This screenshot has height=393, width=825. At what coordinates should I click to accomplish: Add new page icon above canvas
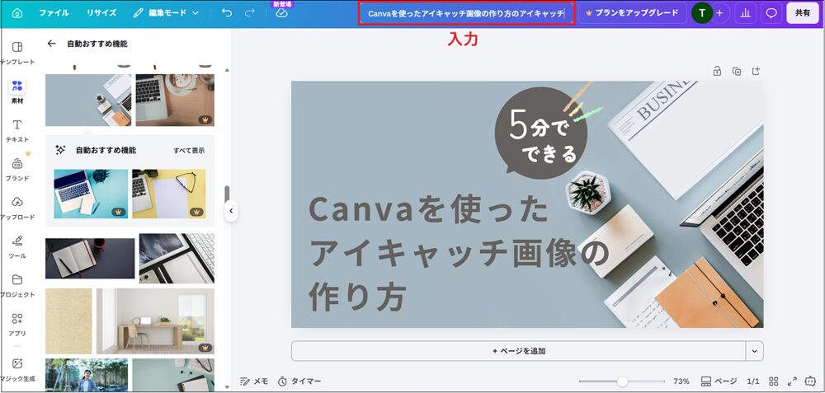[x=756, y=71]
